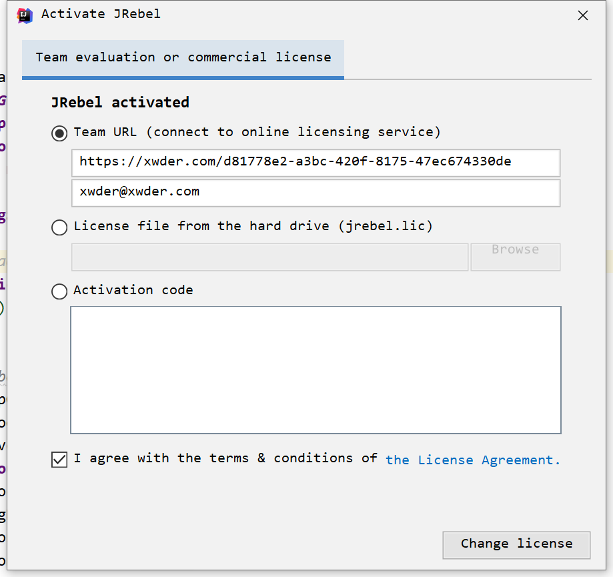Click the Team URL input field

(x=316, y=163)
